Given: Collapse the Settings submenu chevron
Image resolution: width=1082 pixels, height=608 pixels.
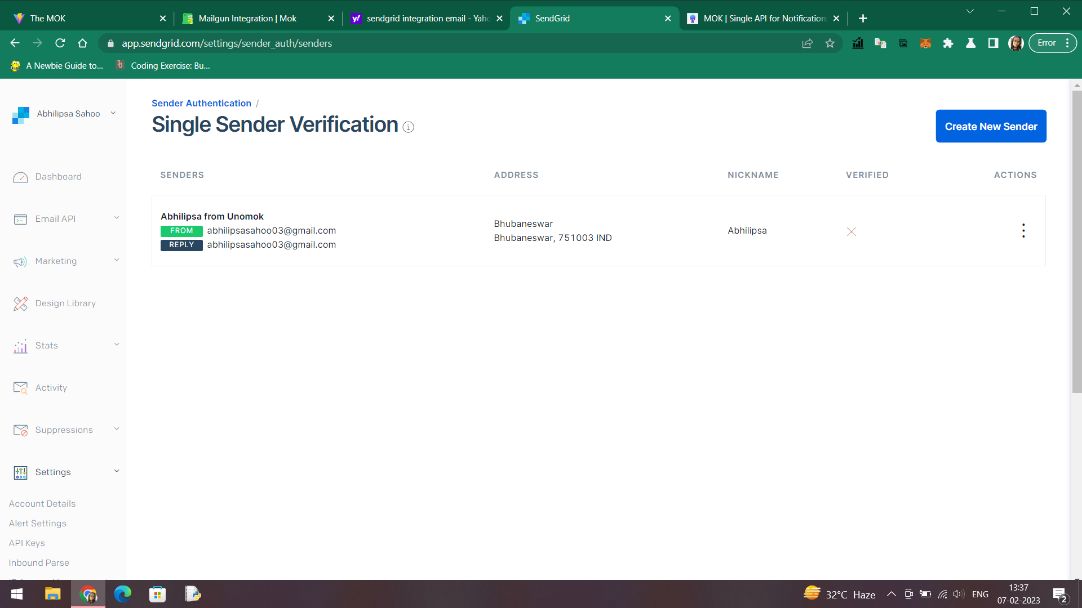Looking at the screenshot, I should click(117, 471).
